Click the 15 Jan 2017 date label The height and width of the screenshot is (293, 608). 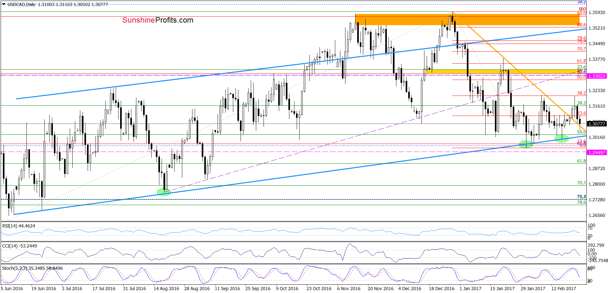[x=502, y=289]
